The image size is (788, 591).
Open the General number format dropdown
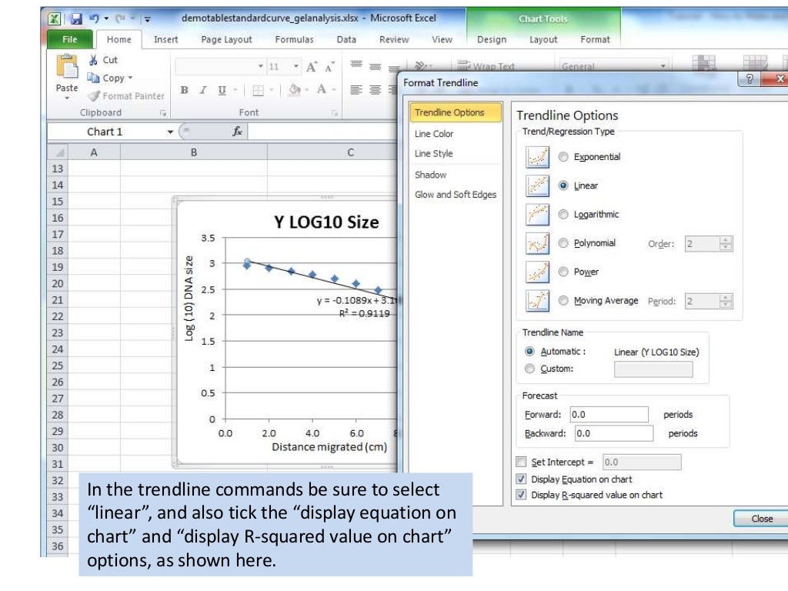tap(663, 66)
